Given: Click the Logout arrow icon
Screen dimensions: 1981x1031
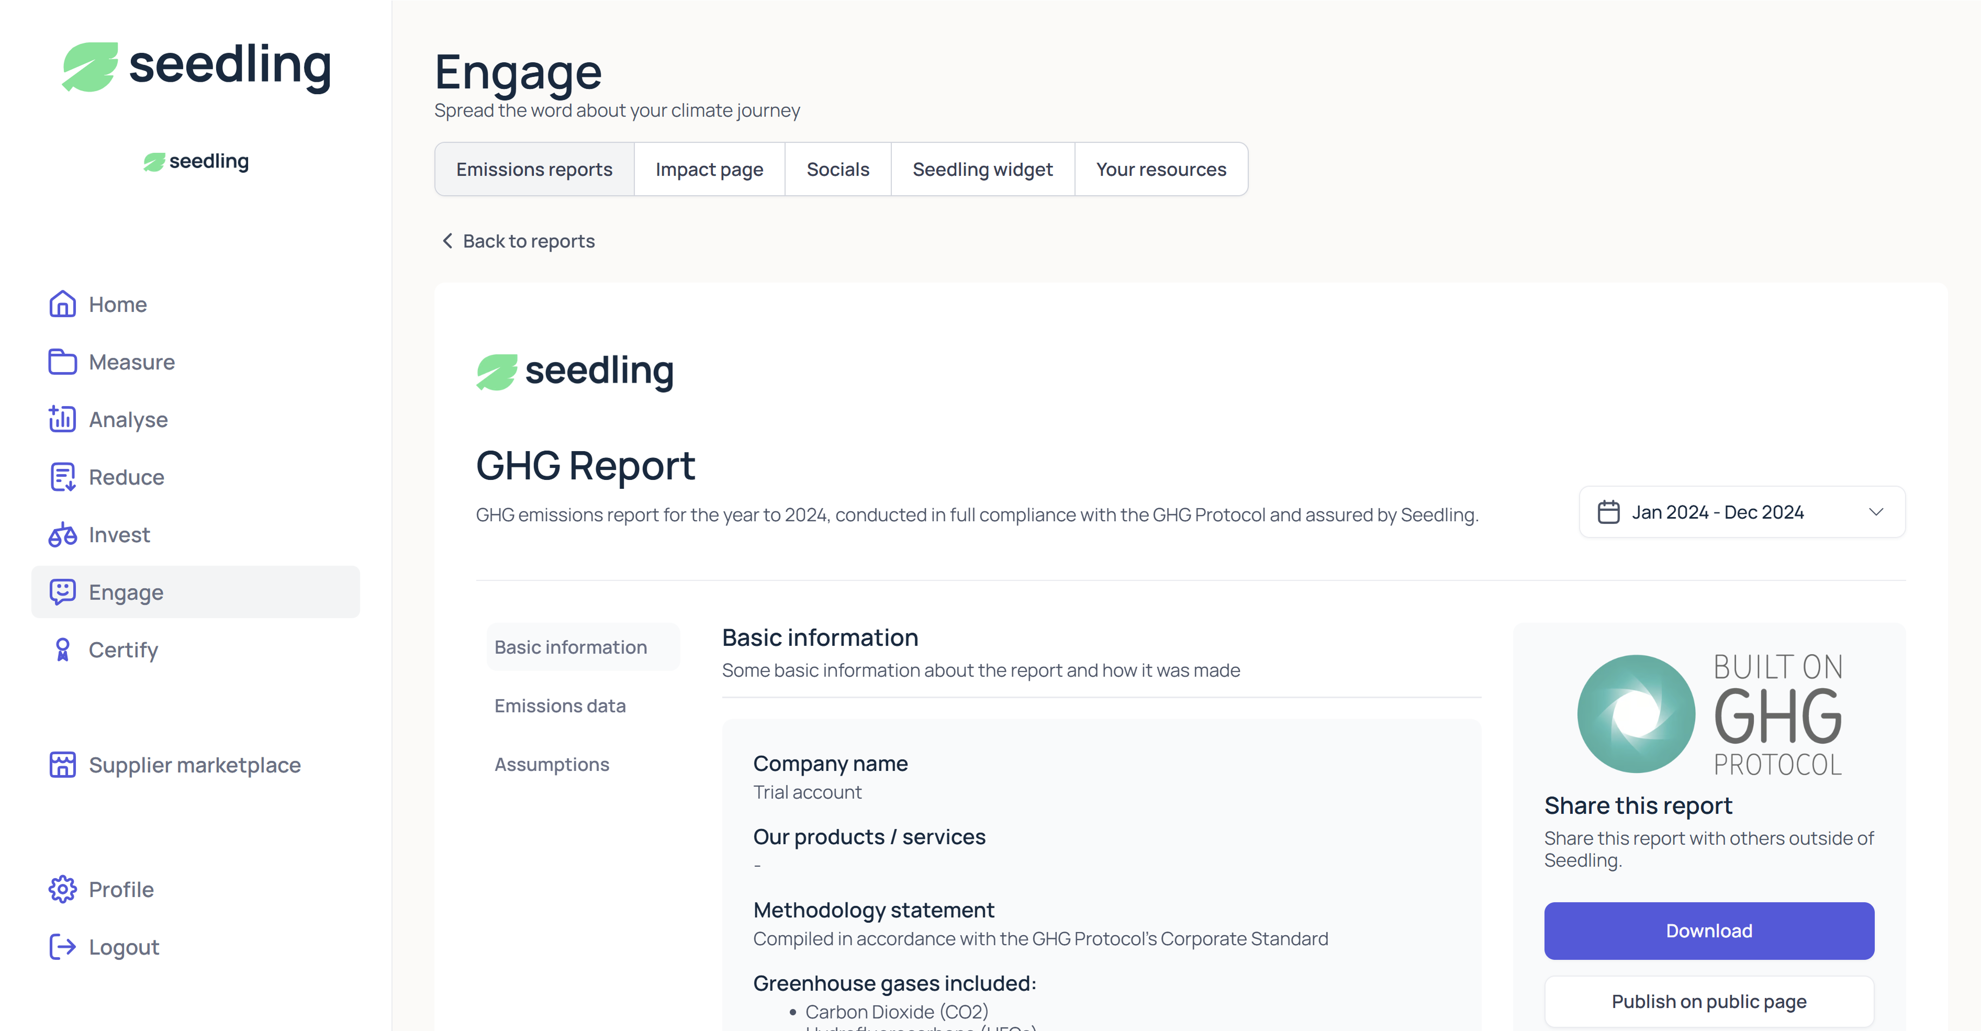Looking at the screenshot, I should pyautogui.click(x=62, y=947).
